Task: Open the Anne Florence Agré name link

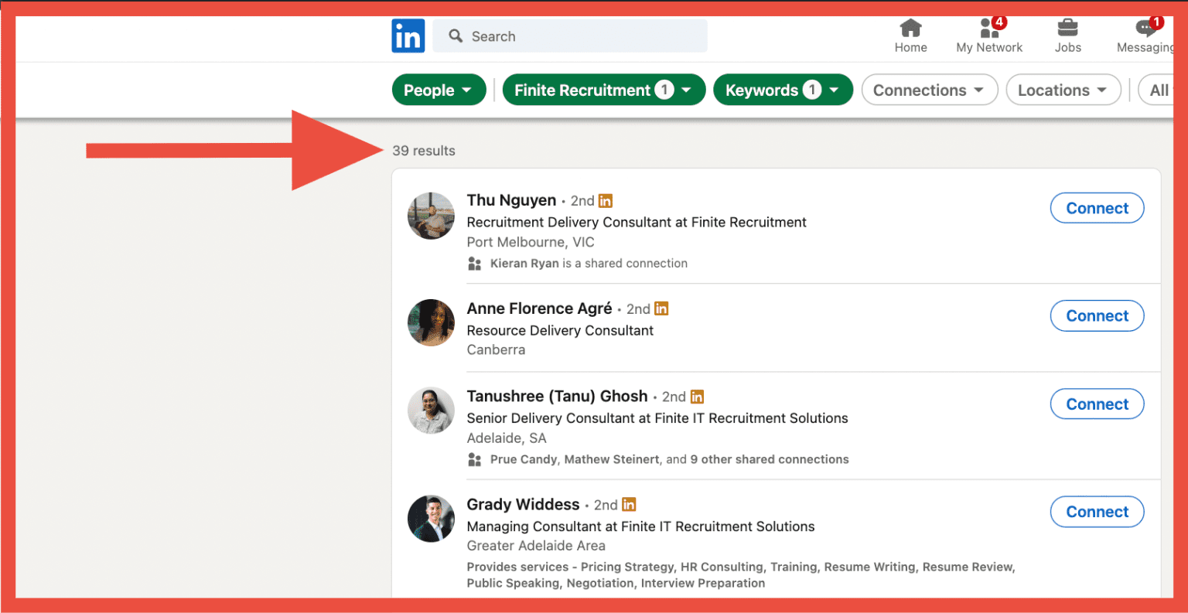Action: [539, 308]
